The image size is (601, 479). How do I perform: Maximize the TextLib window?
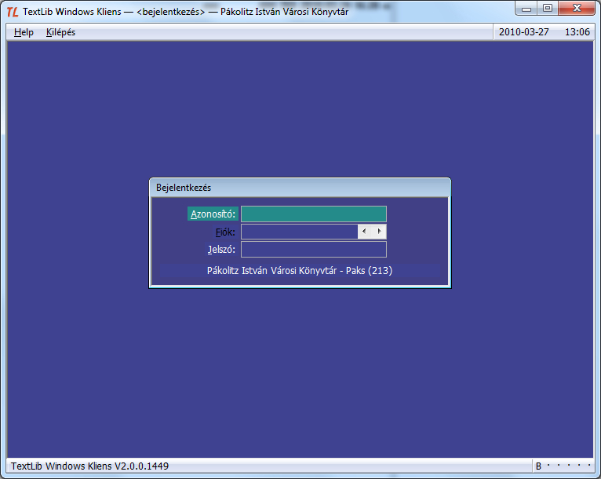point(547,9)
